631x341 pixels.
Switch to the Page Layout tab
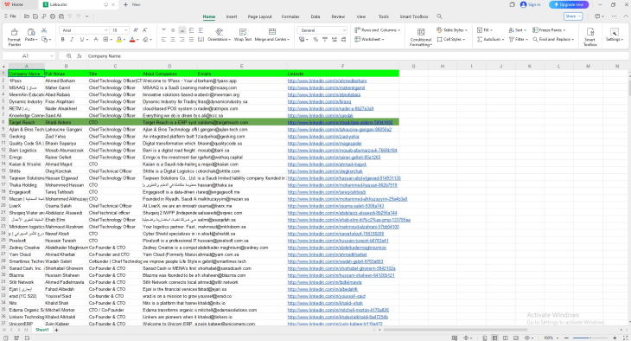pyautogui.click(x=259, y=16)
